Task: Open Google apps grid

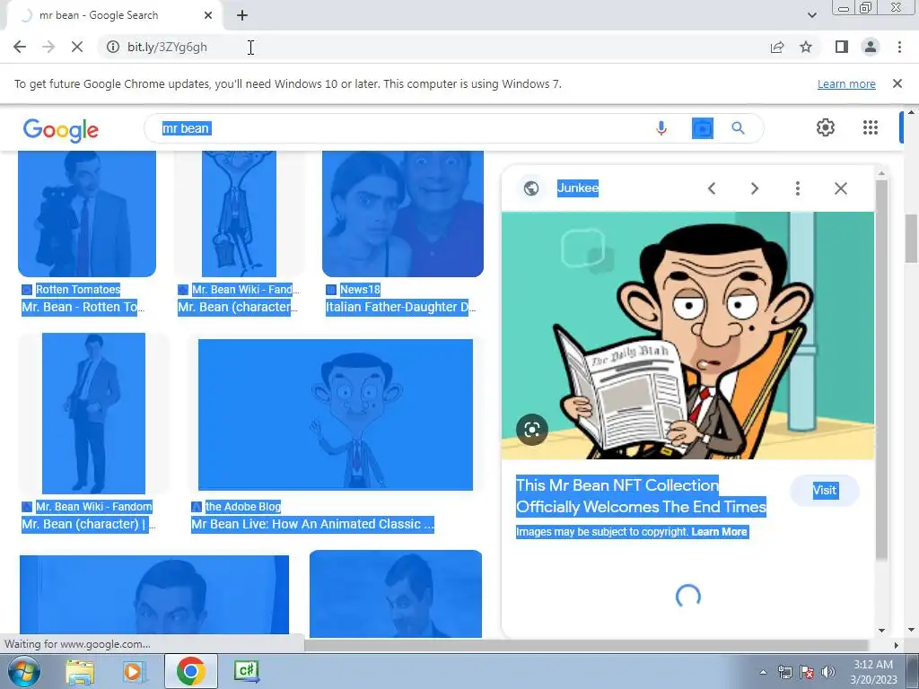Action: click(x=871, y=127)
